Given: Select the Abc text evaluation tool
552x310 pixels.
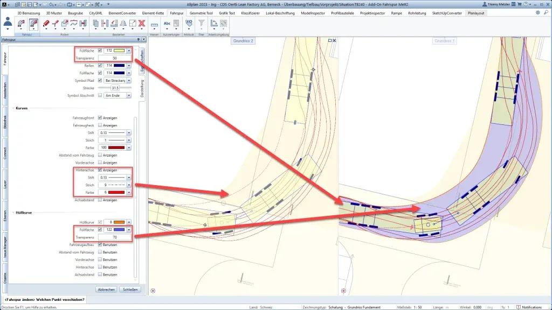Looking at the screenshot, I should pos(167,24).
